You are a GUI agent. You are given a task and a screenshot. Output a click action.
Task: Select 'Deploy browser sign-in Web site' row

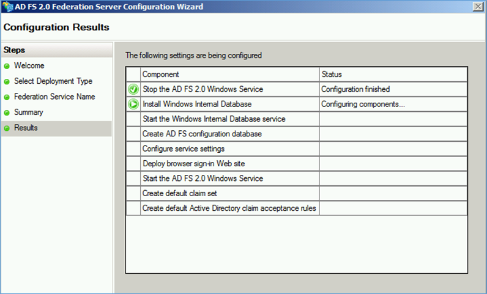tap(297, 164)
